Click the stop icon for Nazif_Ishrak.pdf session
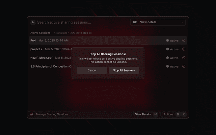Screen dimensions: 216x135 [x=184, y=58]
